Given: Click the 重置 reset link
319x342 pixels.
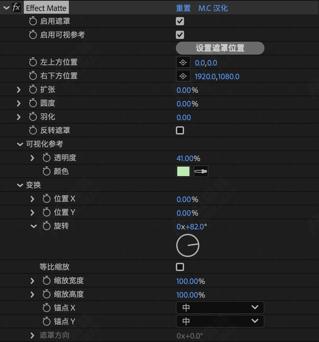Looking at the screenshot, I should pyautogui.click(x=183, y=8).
